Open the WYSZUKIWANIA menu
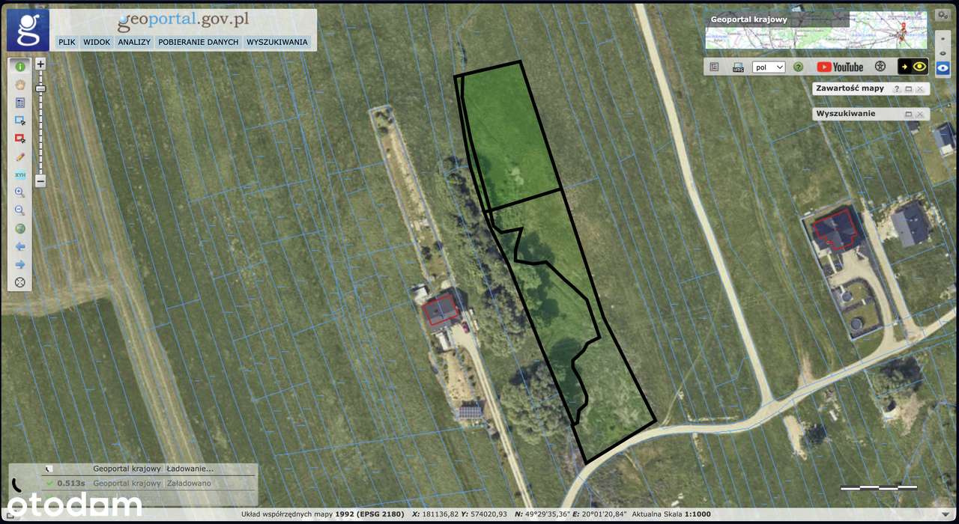The width and height of the screenshot is (959, 524). 277,42
